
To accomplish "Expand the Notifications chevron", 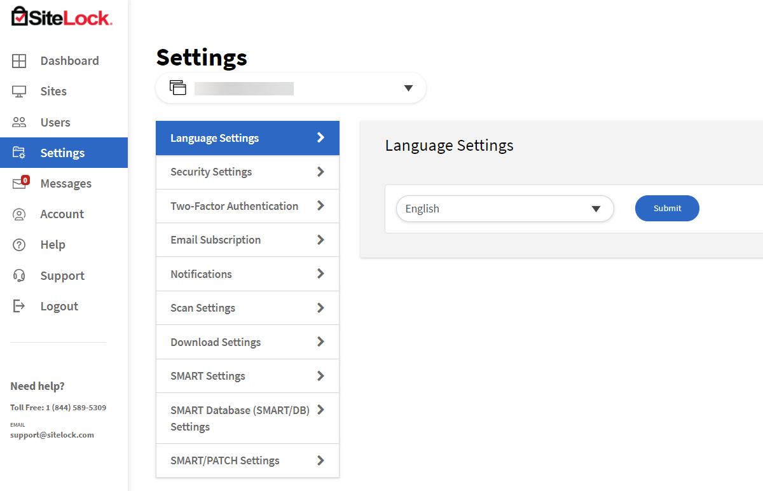I will 320,273.
